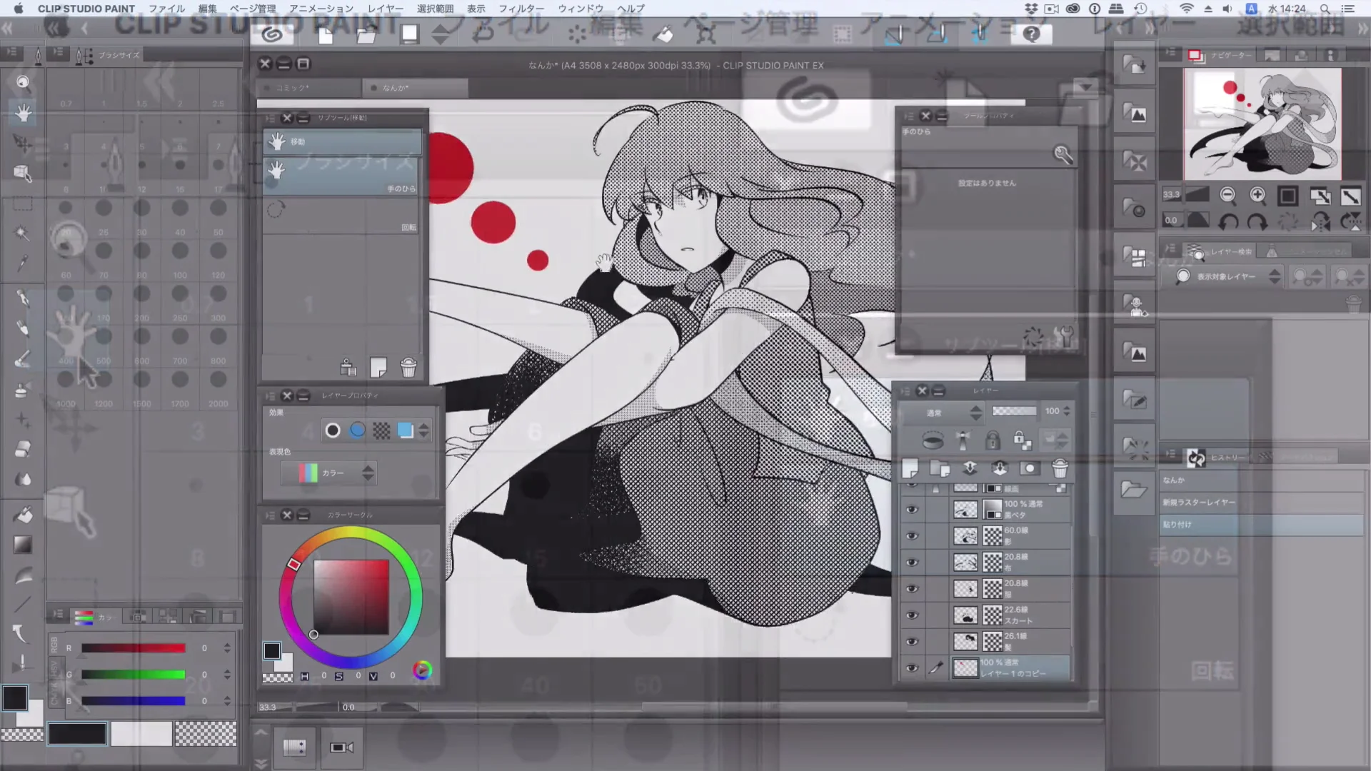Screen dimensions: 1371x771
Task: Create a new raster layer
Action: click(x=910, y=468)
